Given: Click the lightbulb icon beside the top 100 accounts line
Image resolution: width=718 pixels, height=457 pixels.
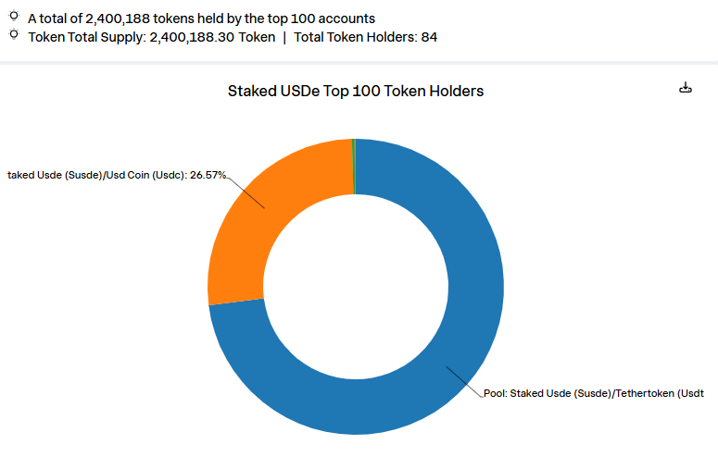Looking at the screenshot, I should click(x=14, y=16).
